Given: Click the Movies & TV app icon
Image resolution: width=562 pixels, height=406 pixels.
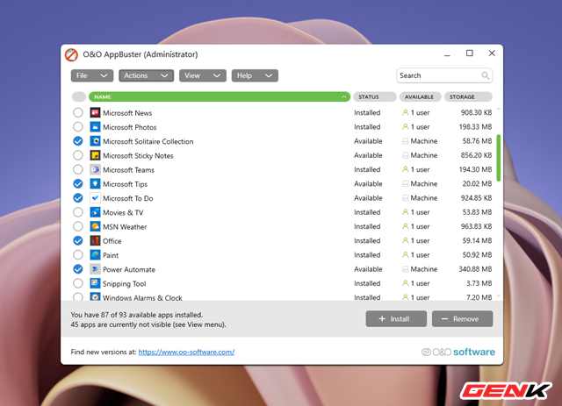Looking at the screenshot, I should click(x=95, y=212).
